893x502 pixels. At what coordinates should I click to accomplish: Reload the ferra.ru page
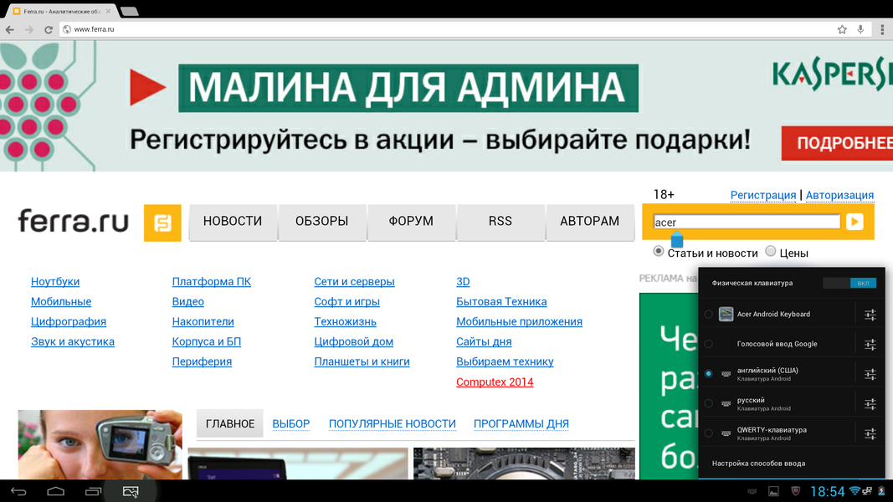(48, 29)
